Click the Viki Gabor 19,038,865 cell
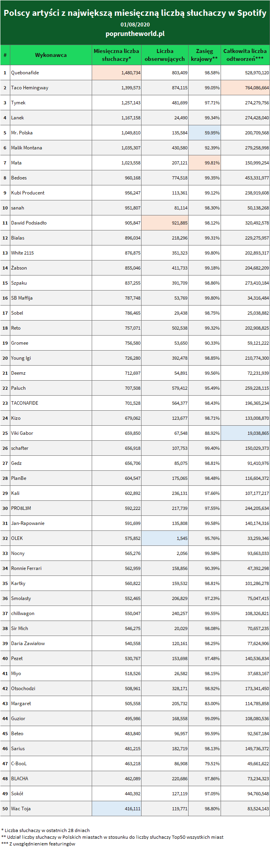 coord(245,433)
